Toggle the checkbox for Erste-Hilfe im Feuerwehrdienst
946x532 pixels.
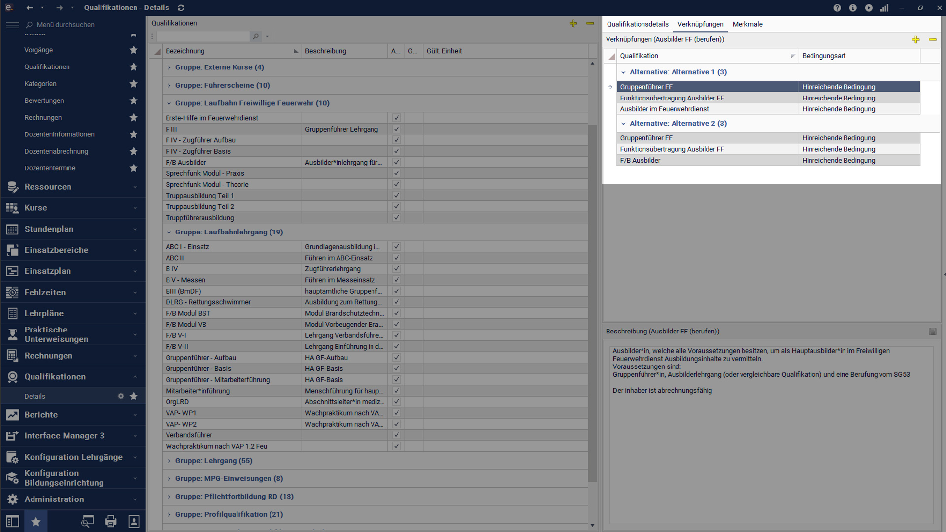[396, 118]
